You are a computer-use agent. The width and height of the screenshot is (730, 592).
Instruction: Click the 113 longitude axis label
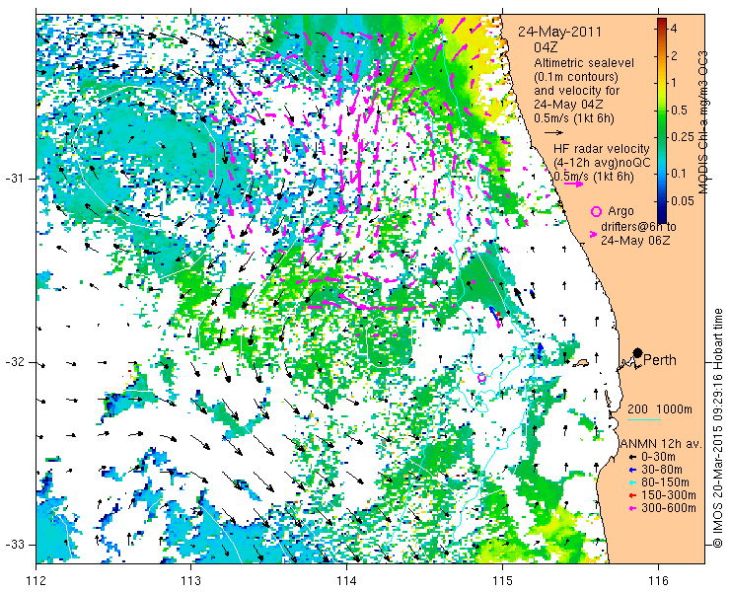[190, 581]
